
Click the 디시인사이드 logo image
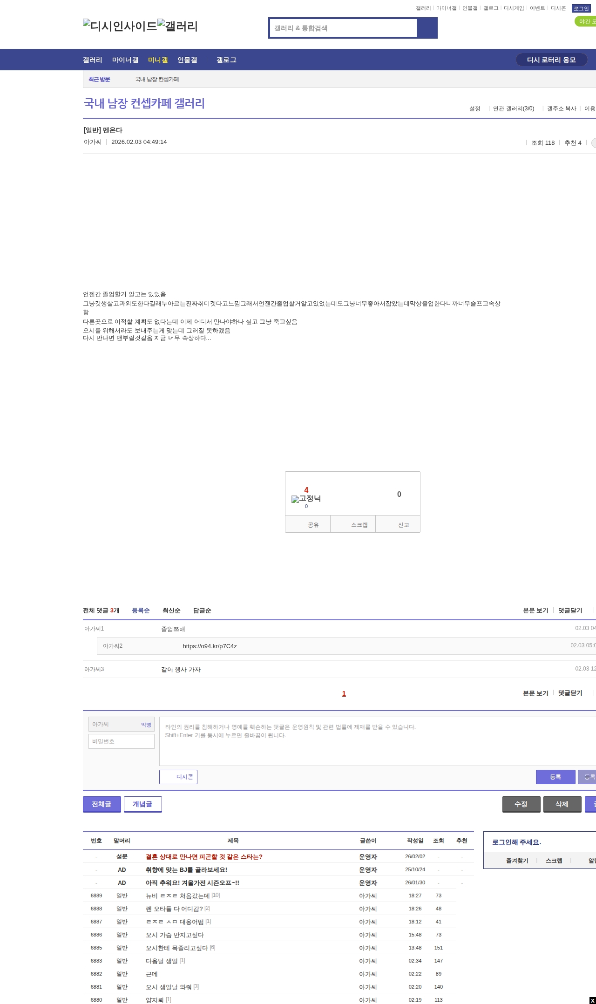pyautogui.click(x=120, y=26)
